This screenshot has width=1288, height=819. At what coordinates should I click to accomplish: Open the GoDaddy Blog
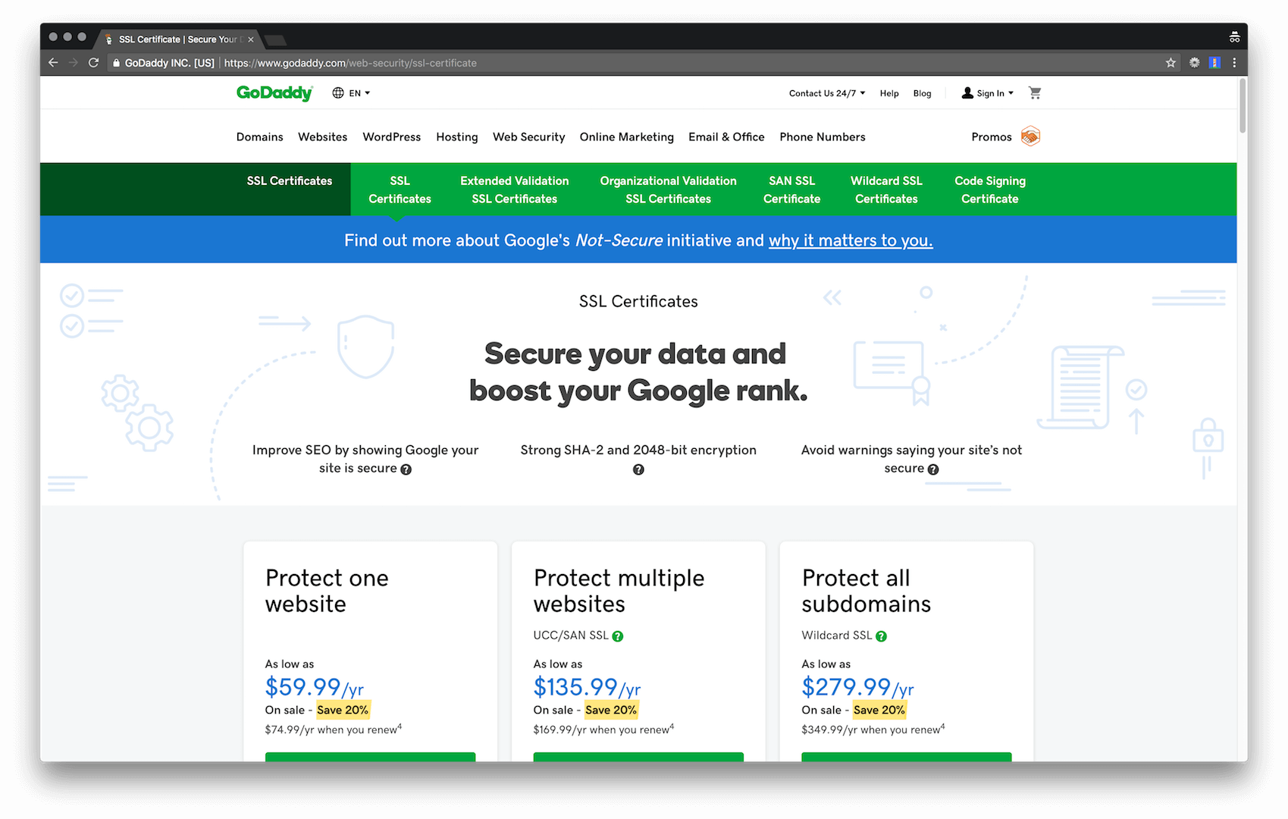[x=922, y=93]
